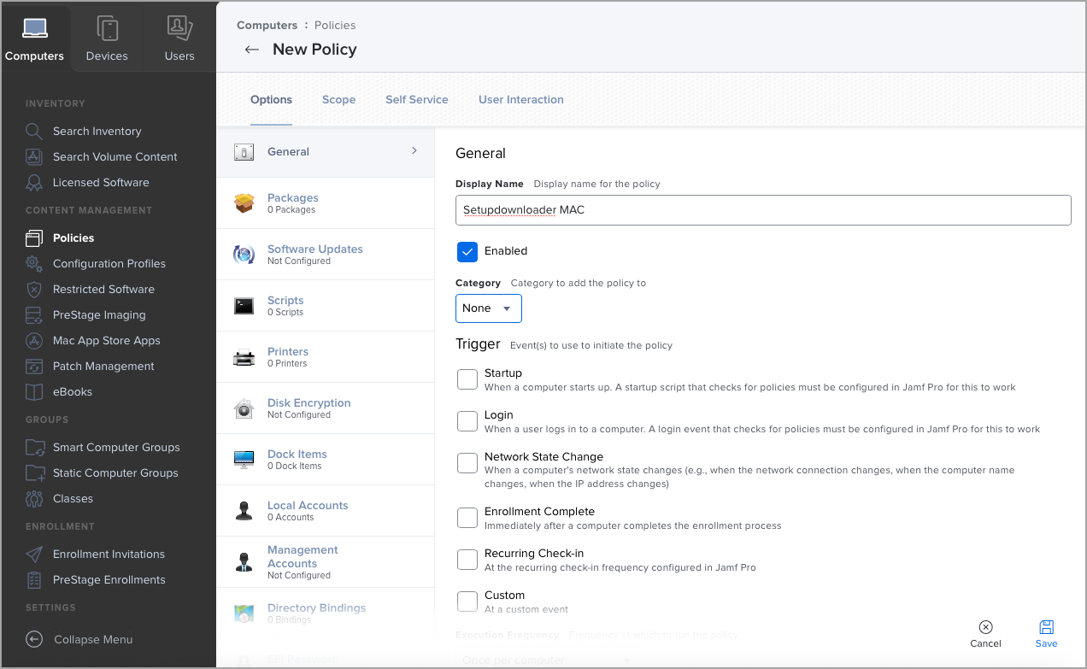Uncheck the Enabled checkbox

(x=467, y=251)
